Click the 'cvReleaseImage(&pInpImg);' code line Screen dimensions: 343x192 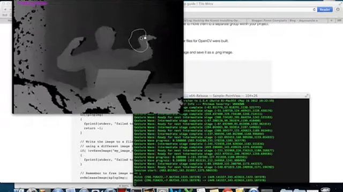(103, 178)
